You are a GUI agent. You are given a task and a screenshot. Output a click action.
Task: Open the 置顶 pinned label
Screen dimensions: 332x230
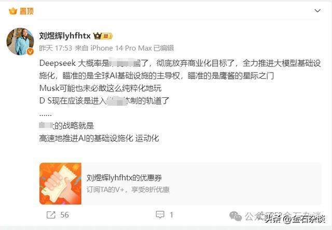[x=26, y=11]
